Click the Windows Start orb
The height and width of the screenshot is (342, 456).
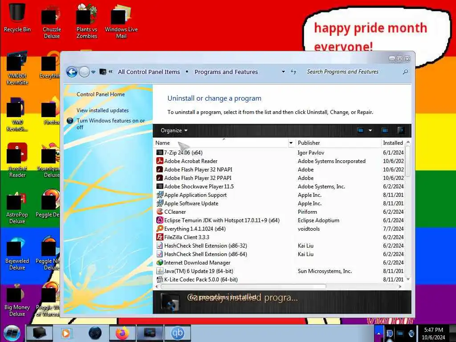click(12, 333)
